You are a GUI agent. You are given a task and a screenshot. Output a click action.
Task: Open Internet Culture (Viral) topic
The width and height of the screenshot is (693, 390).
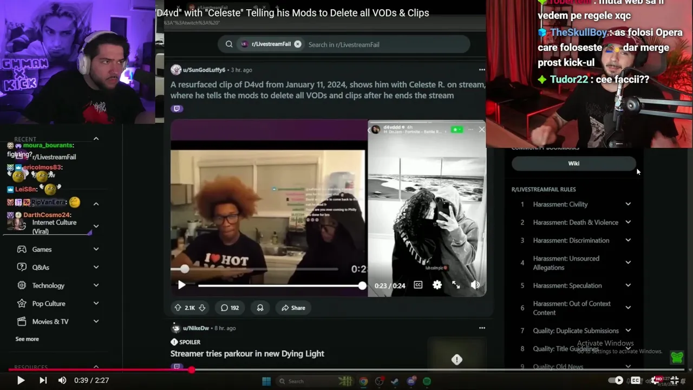click(x=54, y=227)
